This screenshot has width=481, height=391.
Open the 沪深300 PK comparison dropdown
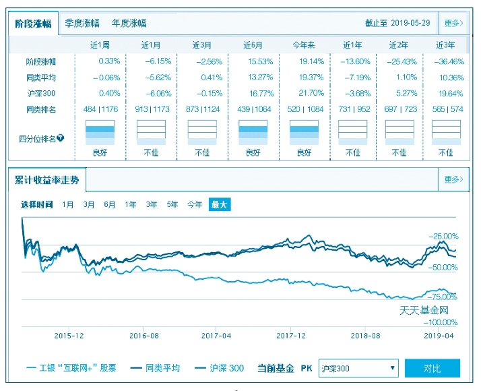358,368
